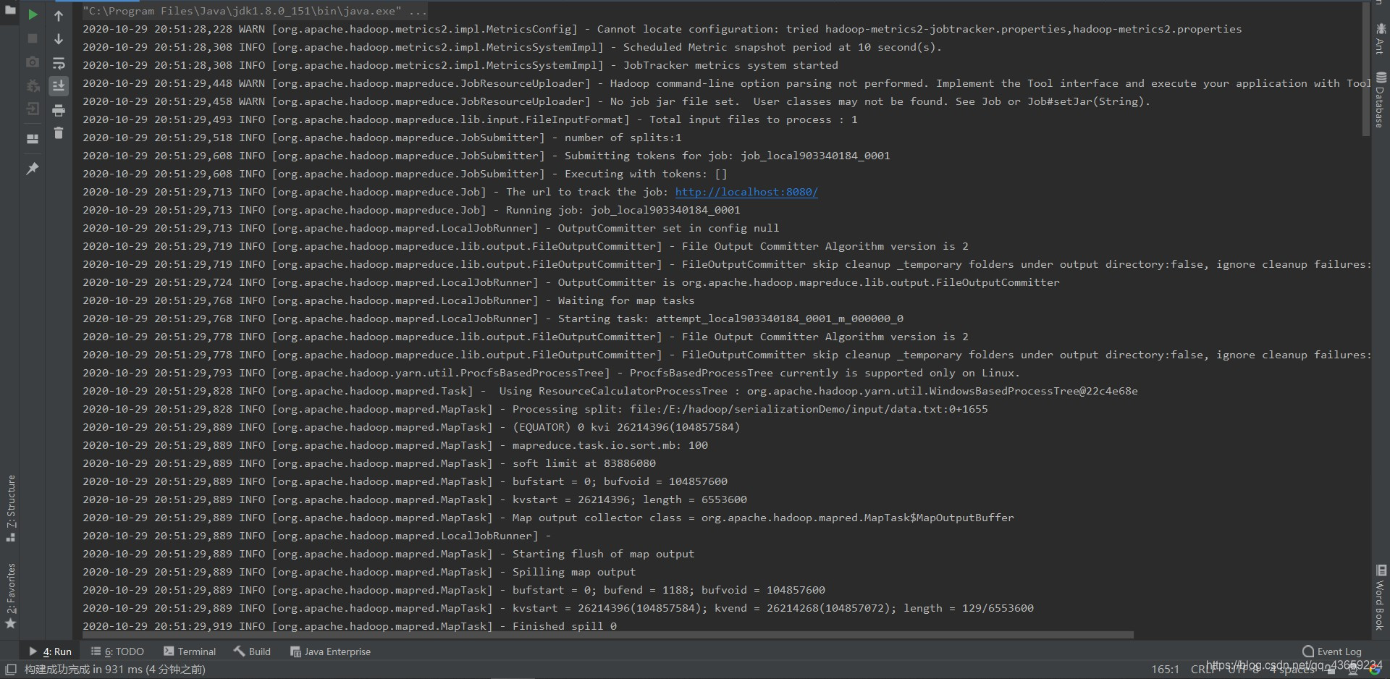
Task: Click the Stop process square icon
Action: [x=33, y=38]
